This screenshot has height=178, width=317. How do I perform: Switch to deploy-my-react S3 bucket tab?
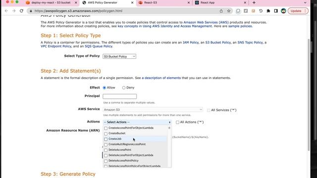[51, 2]
